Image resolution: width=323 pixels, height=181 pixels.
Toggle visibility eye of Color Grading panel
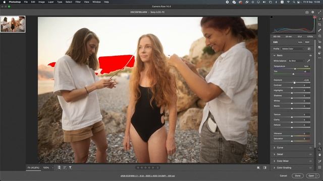point(310,167)
